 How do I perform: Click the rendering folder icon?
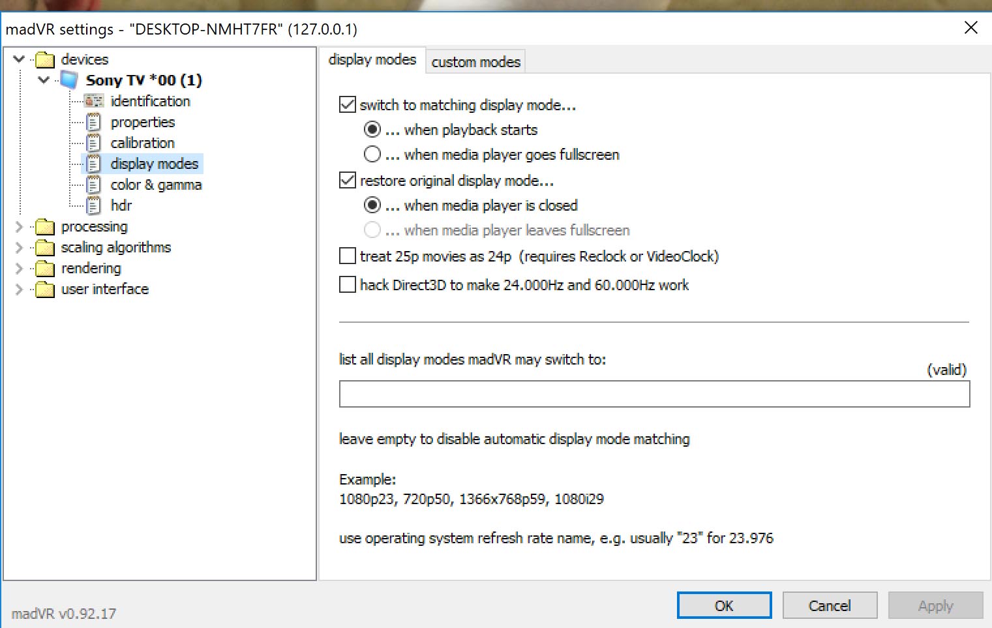point(45,269)
